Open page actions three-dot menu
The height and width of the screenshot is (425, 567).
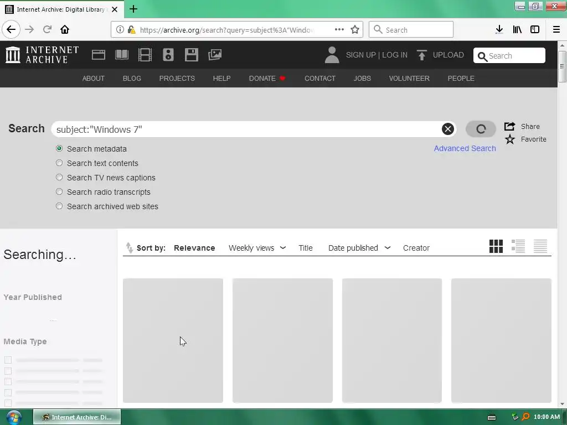pyautogui.click(x=339, y=29)
